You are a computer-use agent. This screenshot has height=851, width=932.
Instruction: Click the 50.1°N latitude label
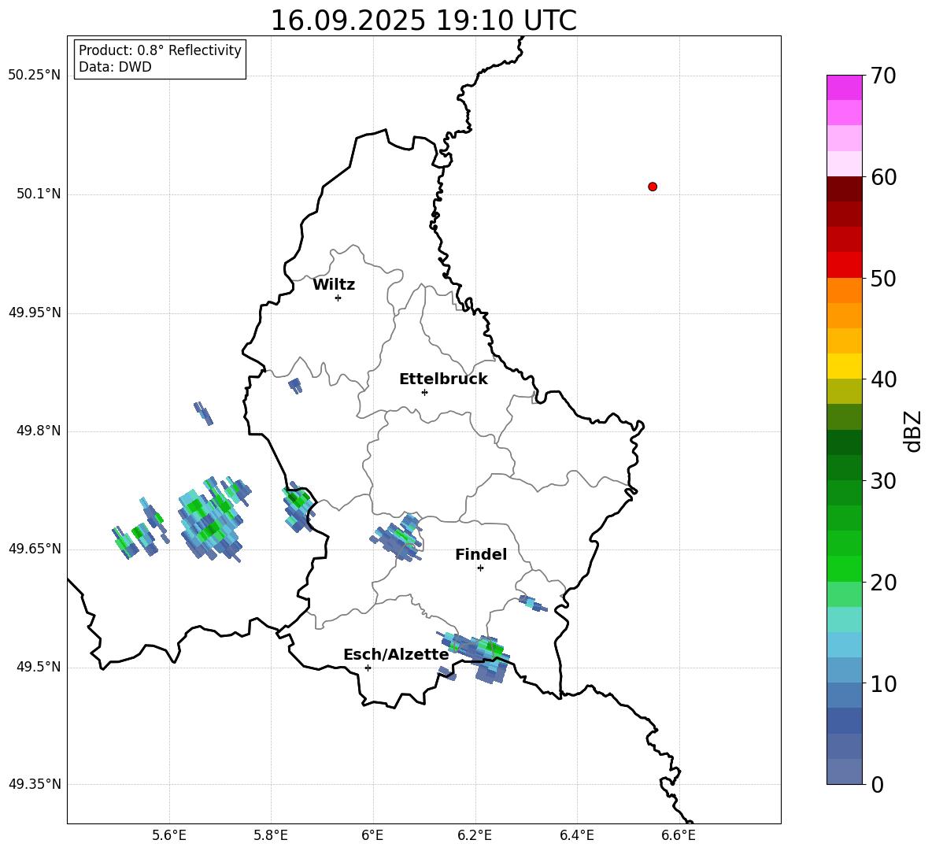(x=39, y=194)
